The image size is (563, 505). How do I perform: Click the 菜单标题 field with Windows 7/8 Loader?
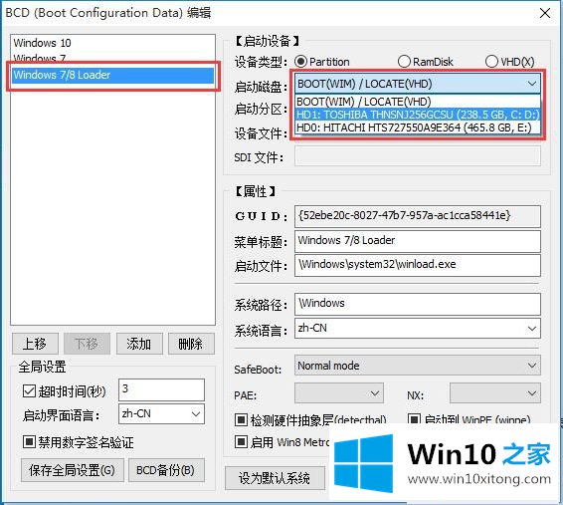click(418, 241)
